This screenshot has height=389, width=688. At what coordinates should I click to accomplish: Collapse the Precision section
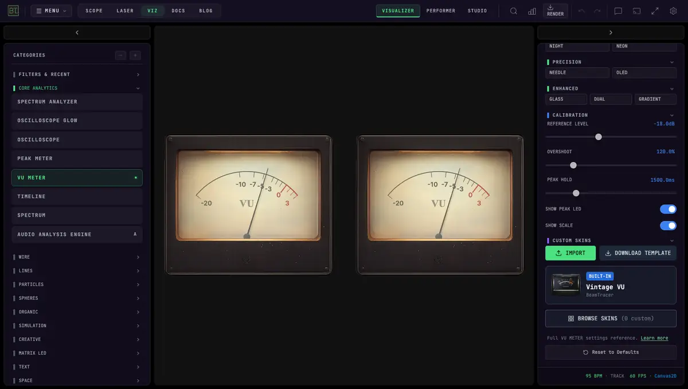(611, 62)
